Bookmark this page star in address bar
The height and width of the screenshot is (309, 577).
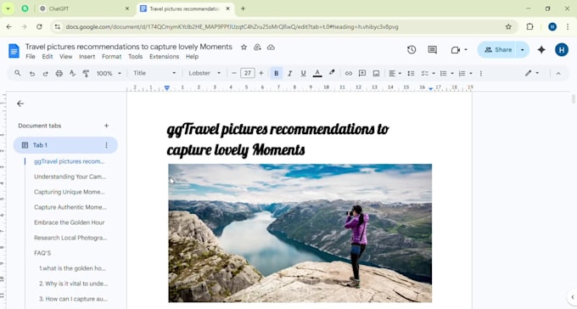click(x=508, y=26)
